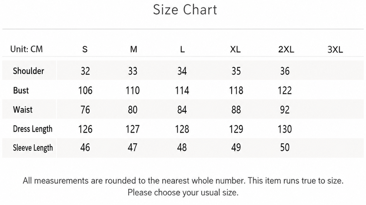Click the Shoulder value 36 for 2XL
Screen dimensions: 366x205
[285, 71]
